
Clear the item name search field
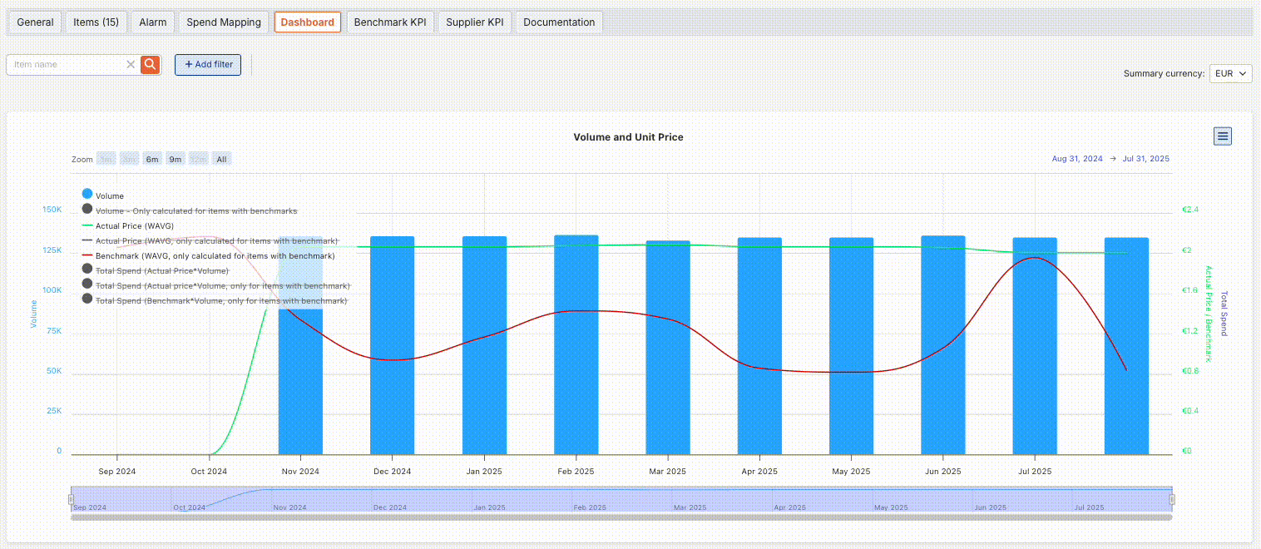[131, 65]
